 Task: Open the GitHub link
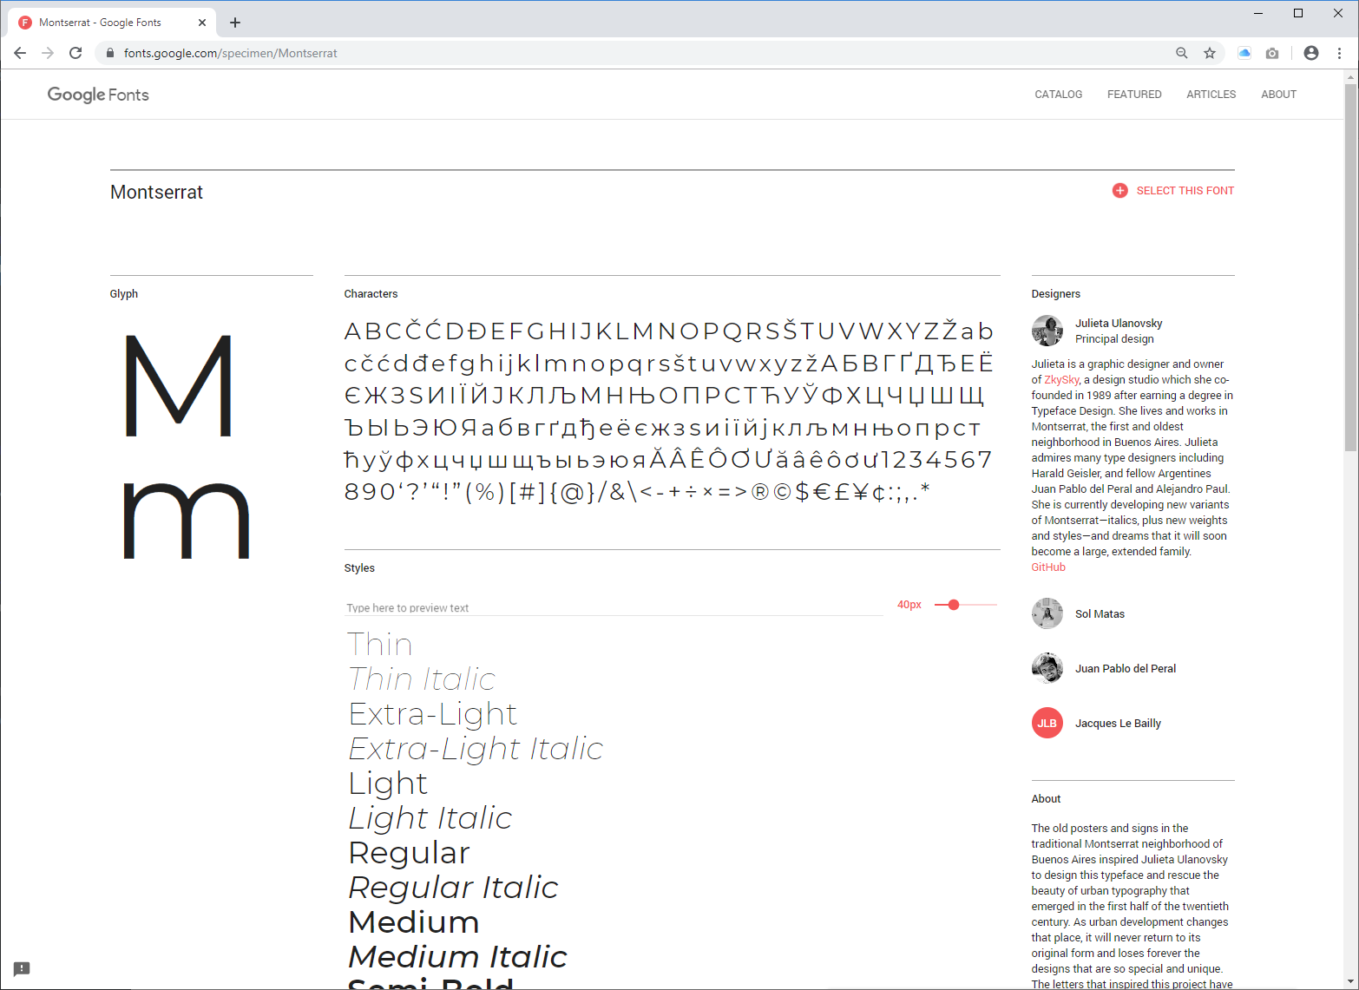coord(1048,567)
